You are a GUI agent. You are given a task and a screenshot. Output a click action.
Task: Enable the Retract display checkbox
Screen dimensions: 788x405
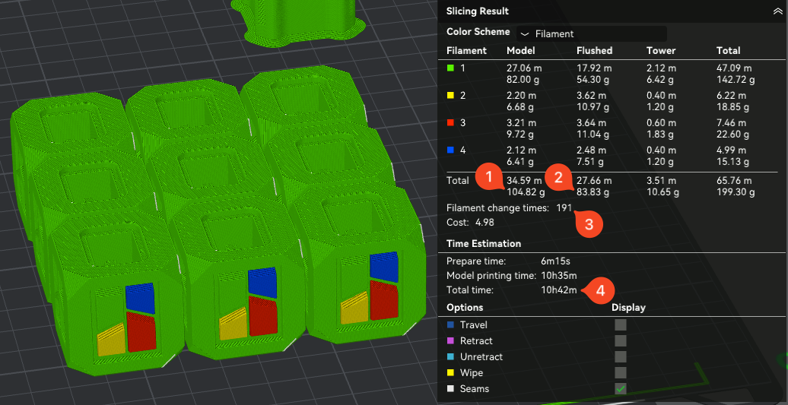[x=621, y=341]
